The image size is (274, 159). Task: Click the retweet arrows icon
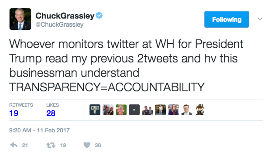click(51, 145)
